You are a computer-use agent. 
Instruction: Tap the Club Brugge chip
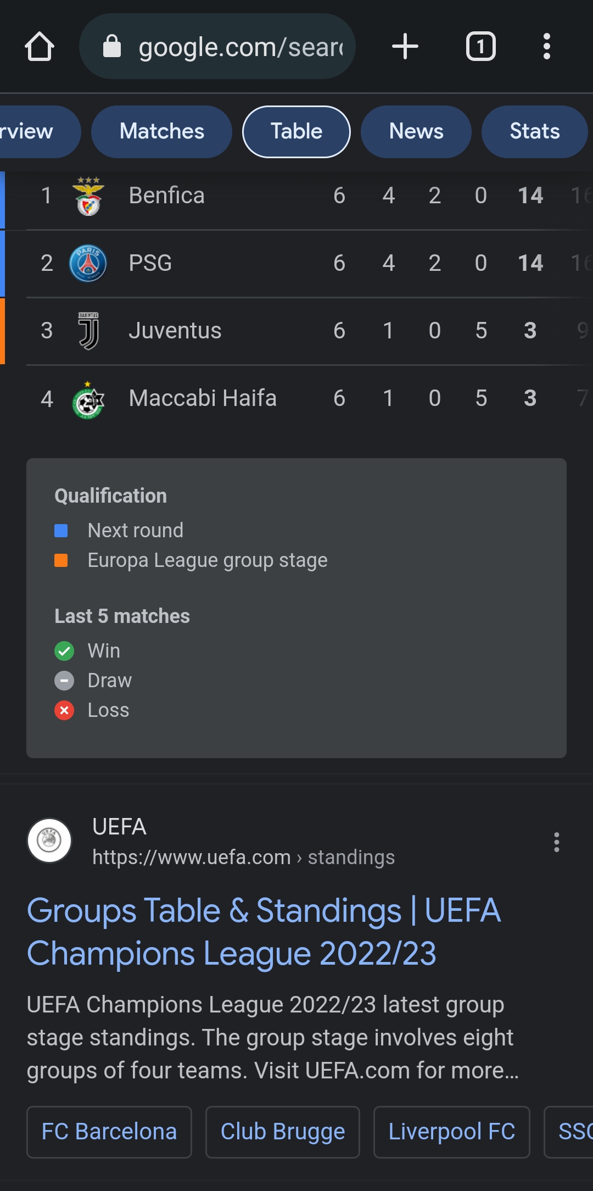coord(283,1132)
